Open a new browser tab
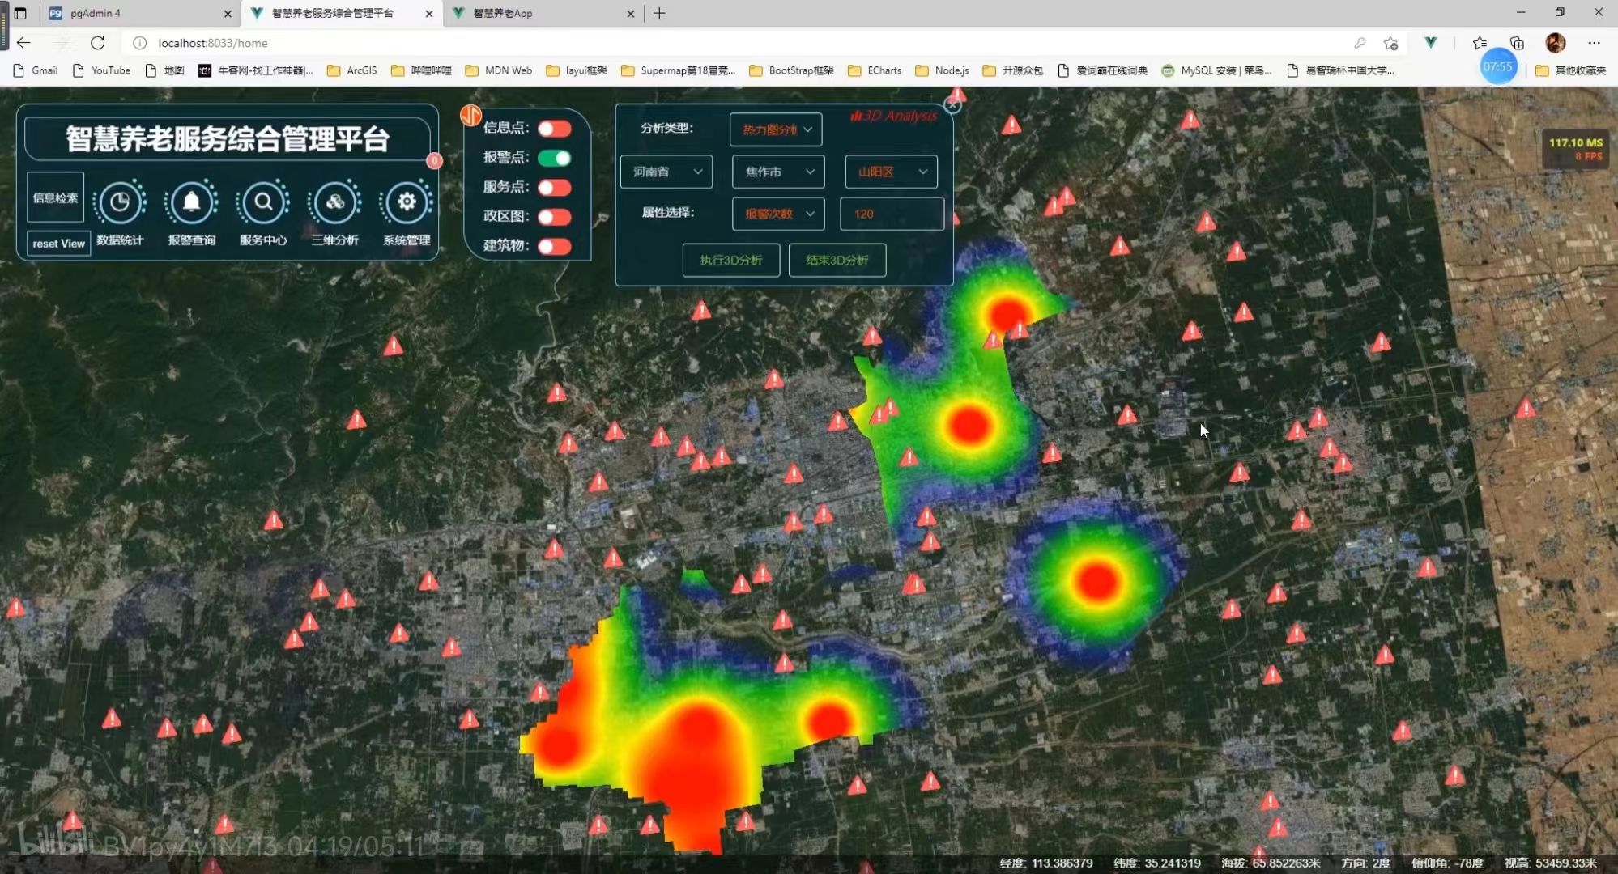Viewport: 1618px width, 874px height. (x=660, y=13)
